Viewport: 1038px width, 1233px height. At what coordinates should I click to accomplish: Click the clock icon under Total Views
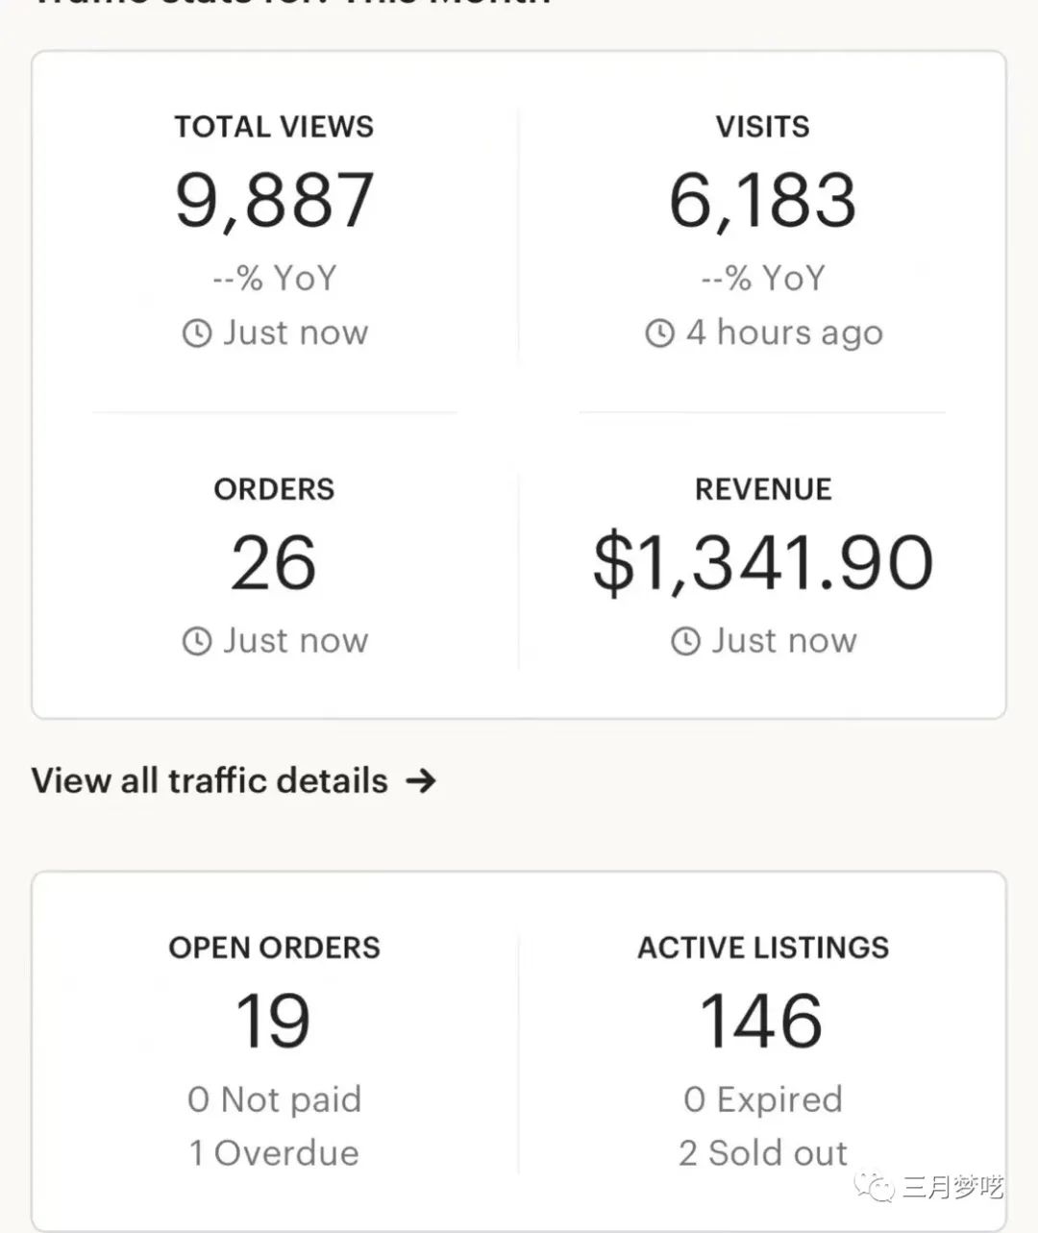click(197, 333)
